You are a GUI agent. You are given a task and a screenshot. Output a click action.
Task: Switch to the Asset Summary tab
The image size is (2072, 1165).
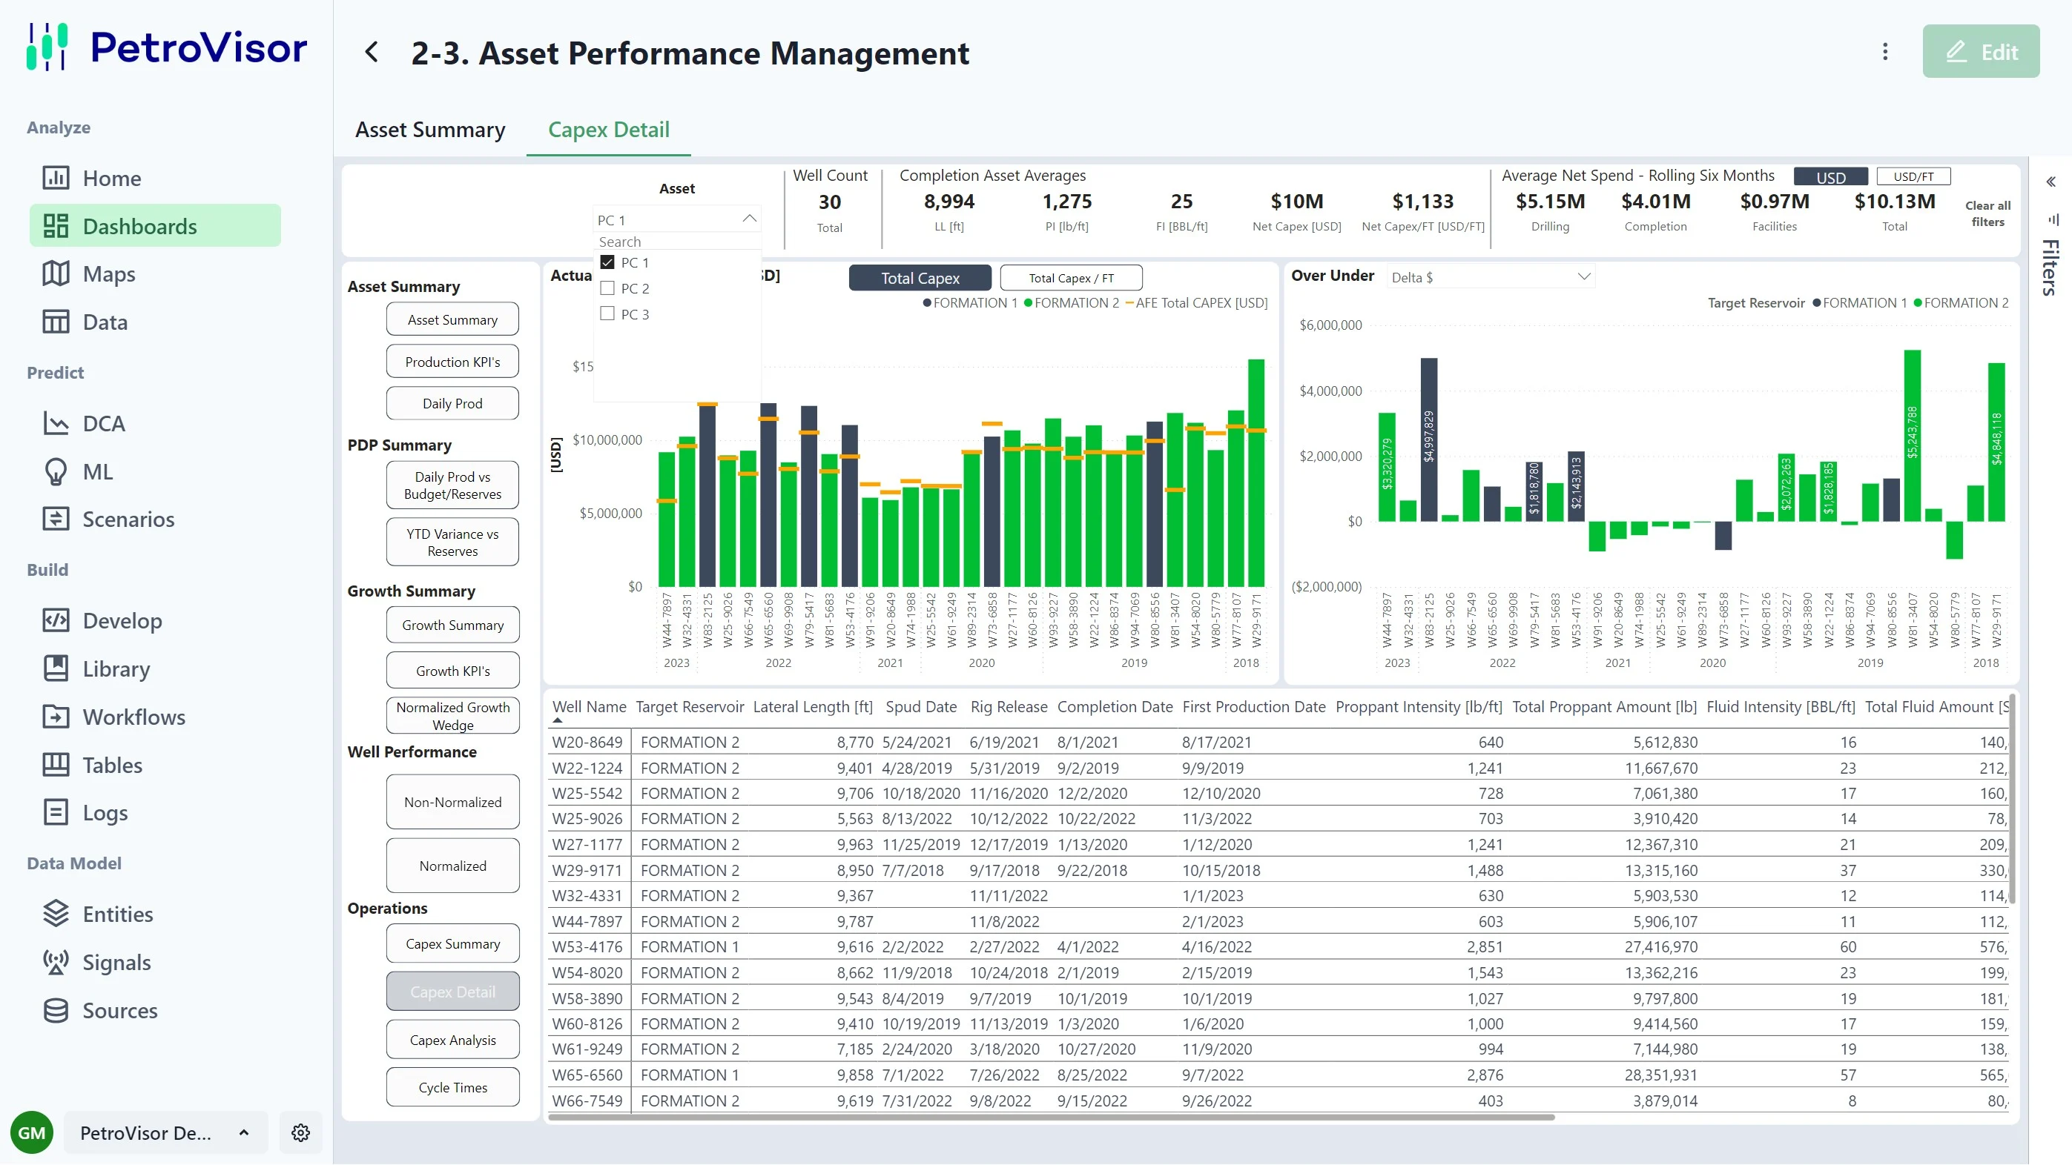(430, 130)
